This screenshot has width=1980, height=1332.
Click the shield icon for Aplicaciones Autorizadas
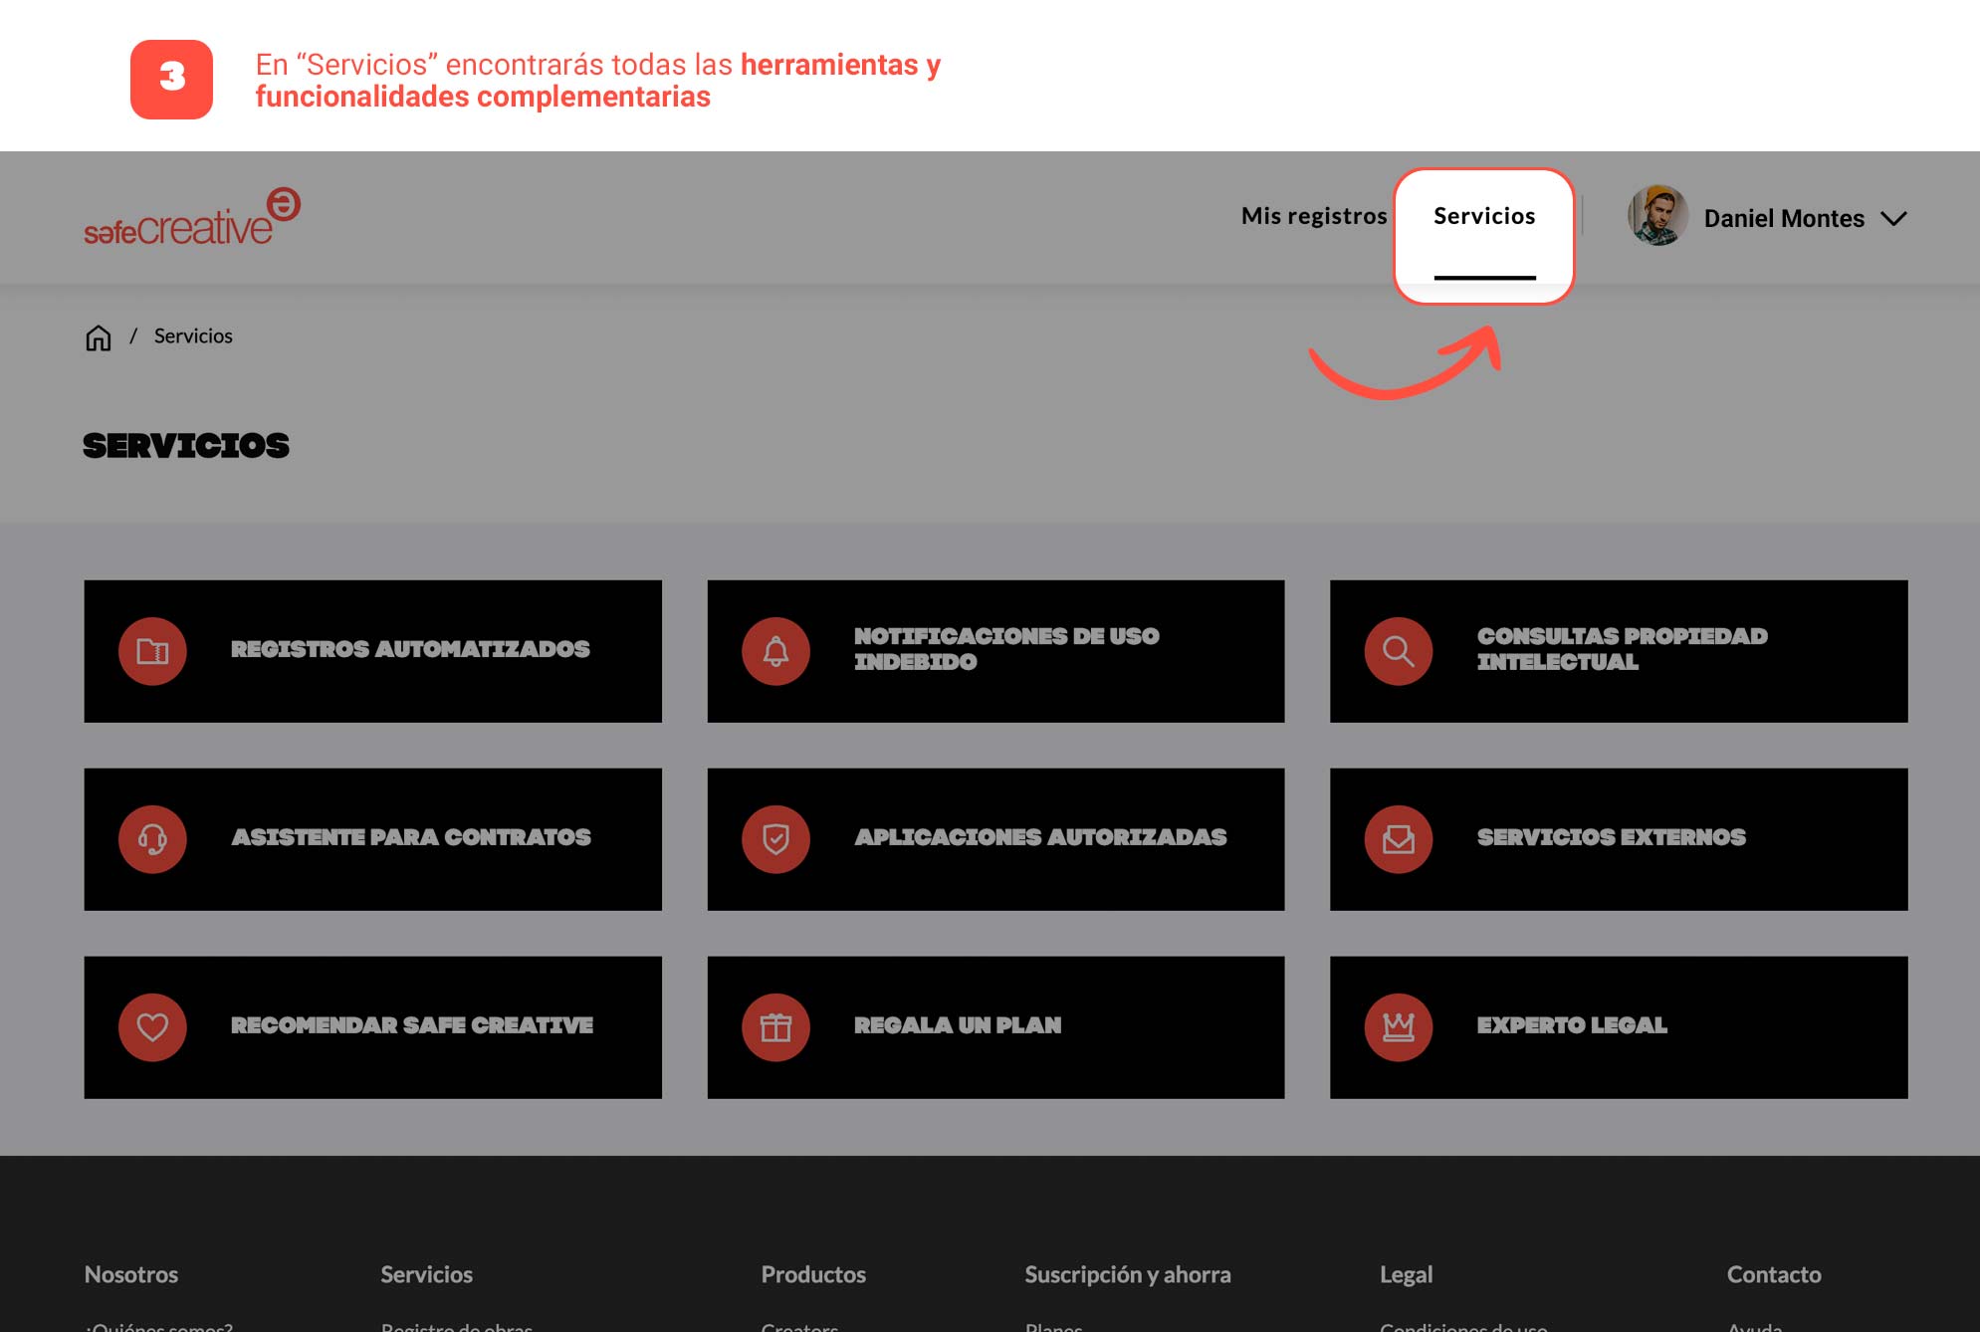tap(775, 839)
